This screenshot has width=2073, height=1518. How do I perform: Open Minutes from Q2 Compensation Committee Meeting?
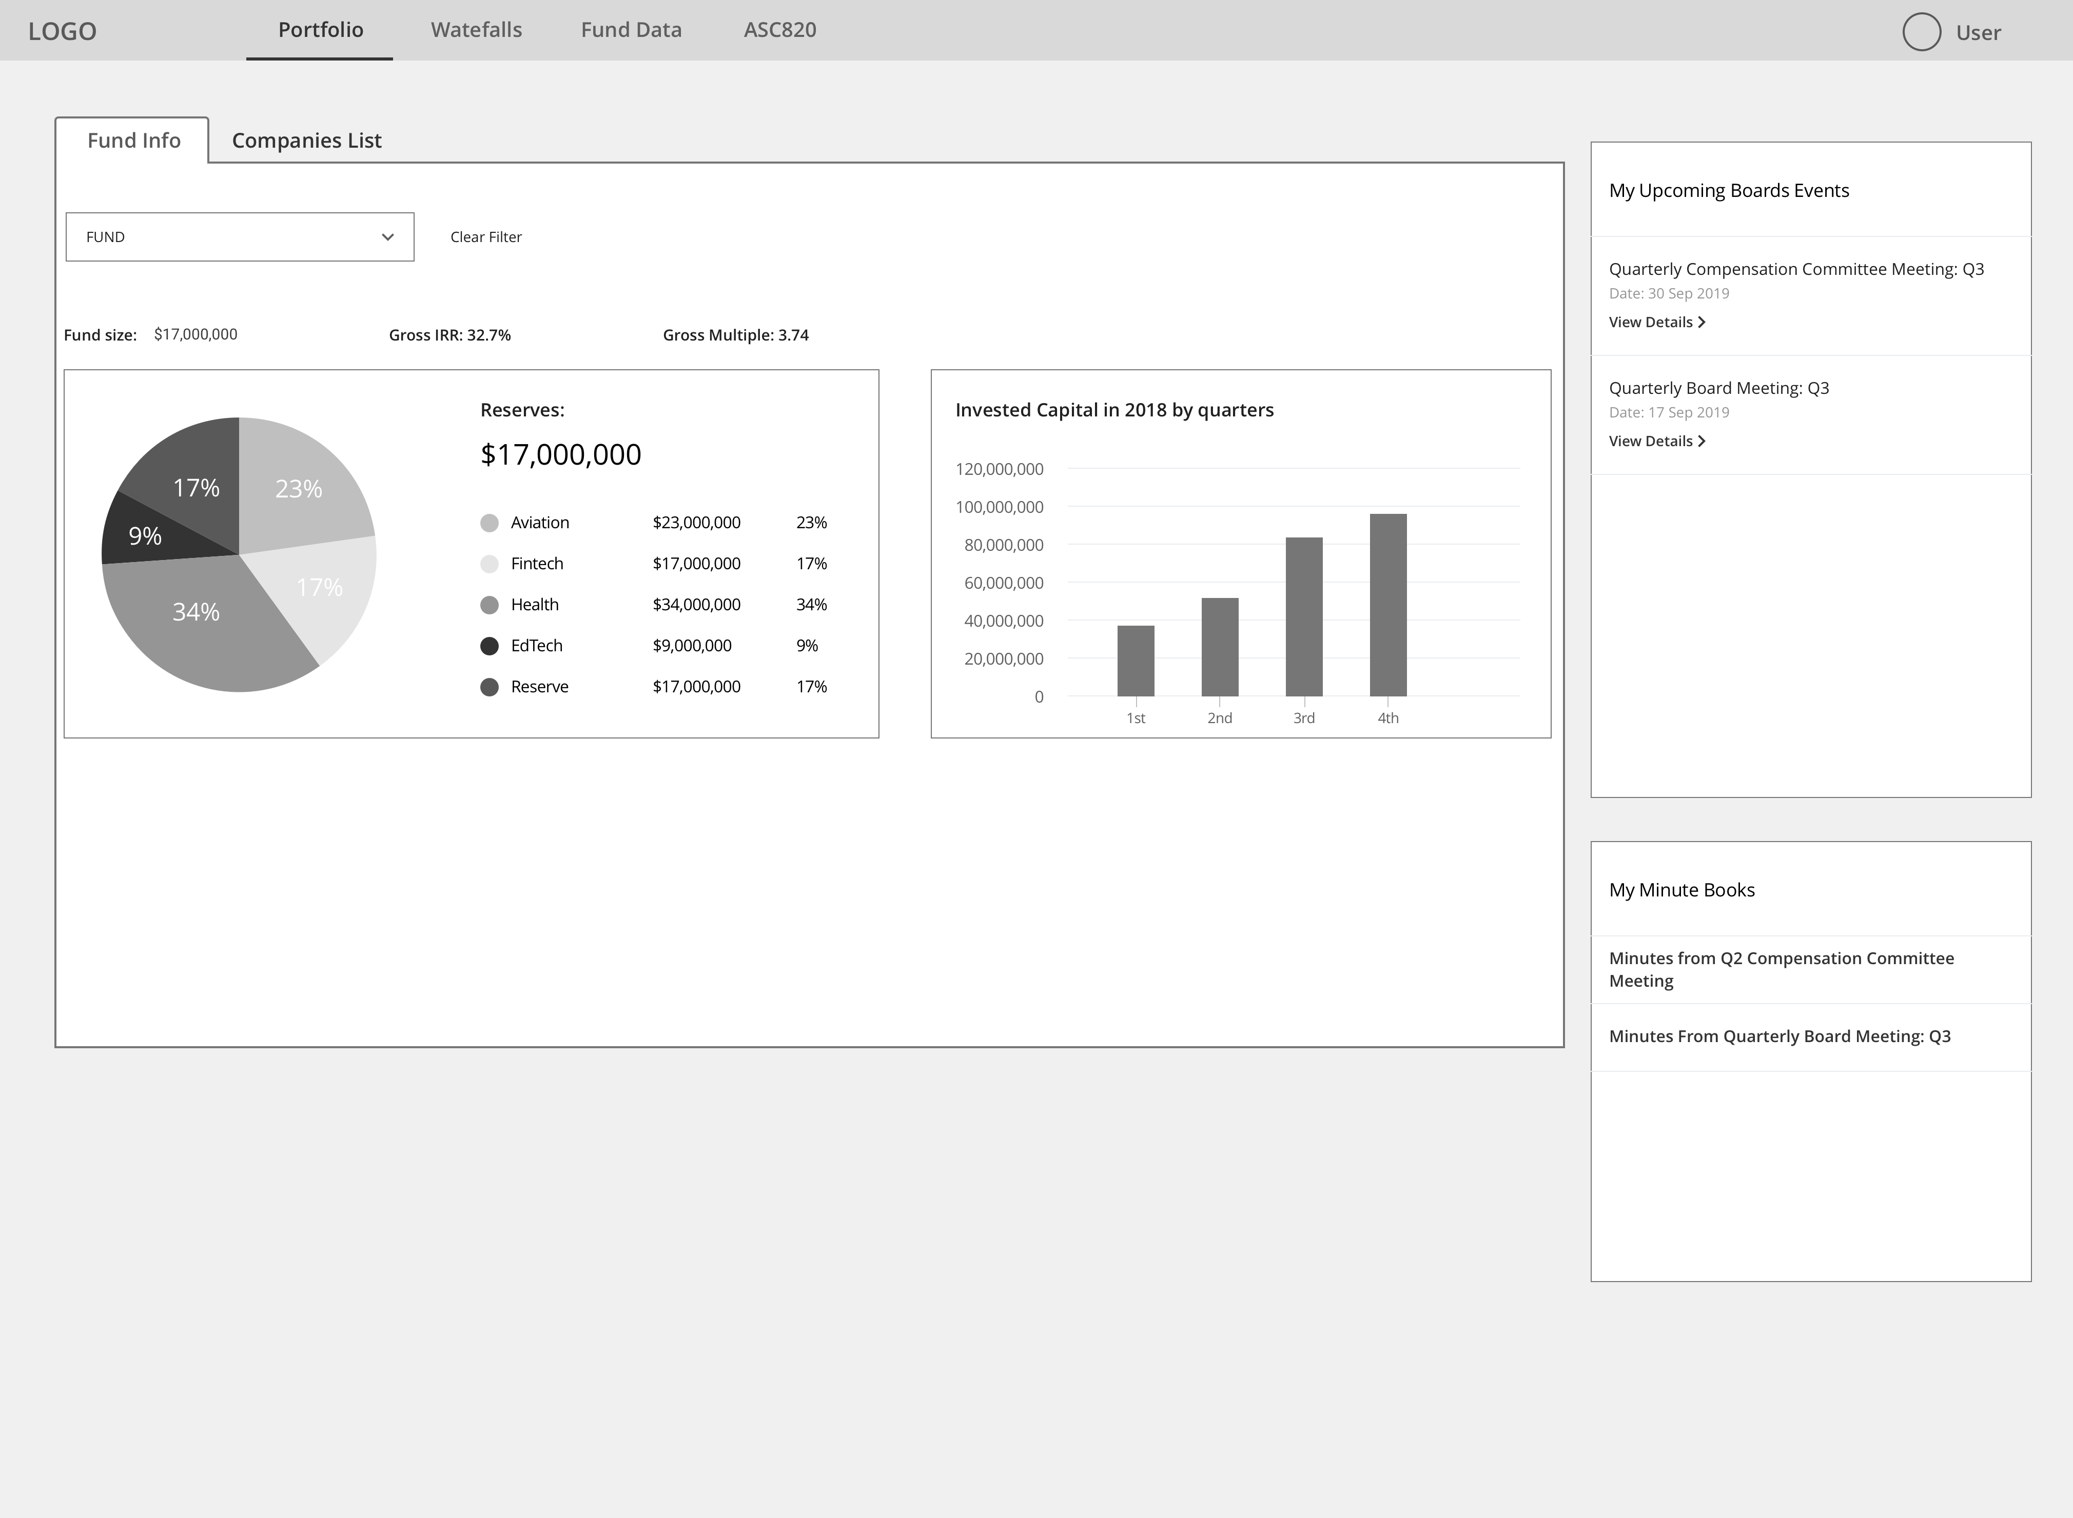(1781, 969)
